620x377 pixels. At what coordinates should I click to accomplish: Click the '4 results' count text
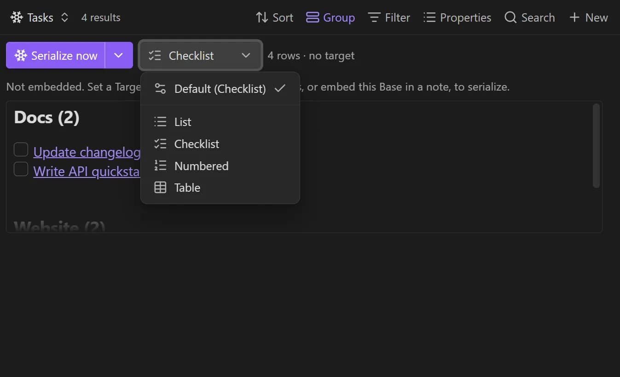[101, 17]
